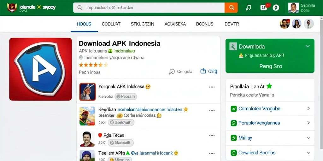Open more options for Pga Tecen row
The width and height of the screenshot is (323, 161).
click(212, 136)
